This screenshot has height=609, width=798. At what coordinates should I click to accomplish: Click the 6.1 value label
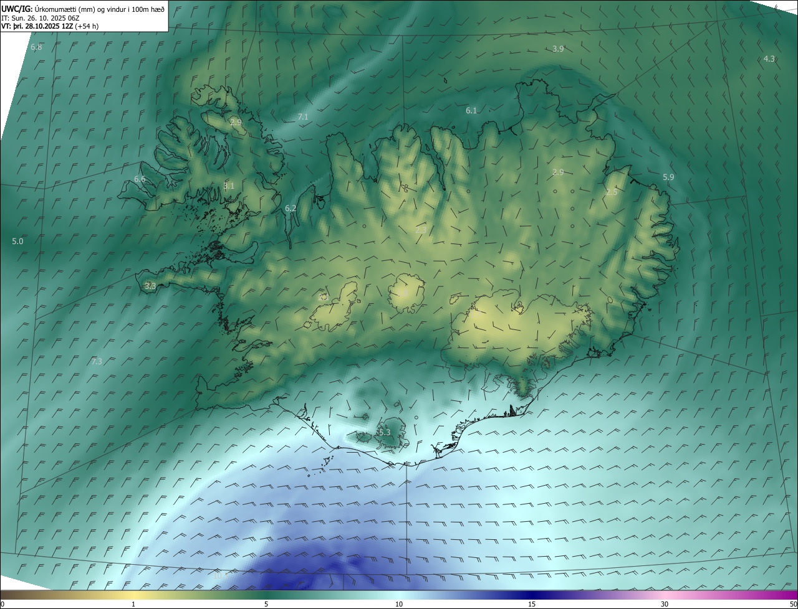[x=471, y=110]
